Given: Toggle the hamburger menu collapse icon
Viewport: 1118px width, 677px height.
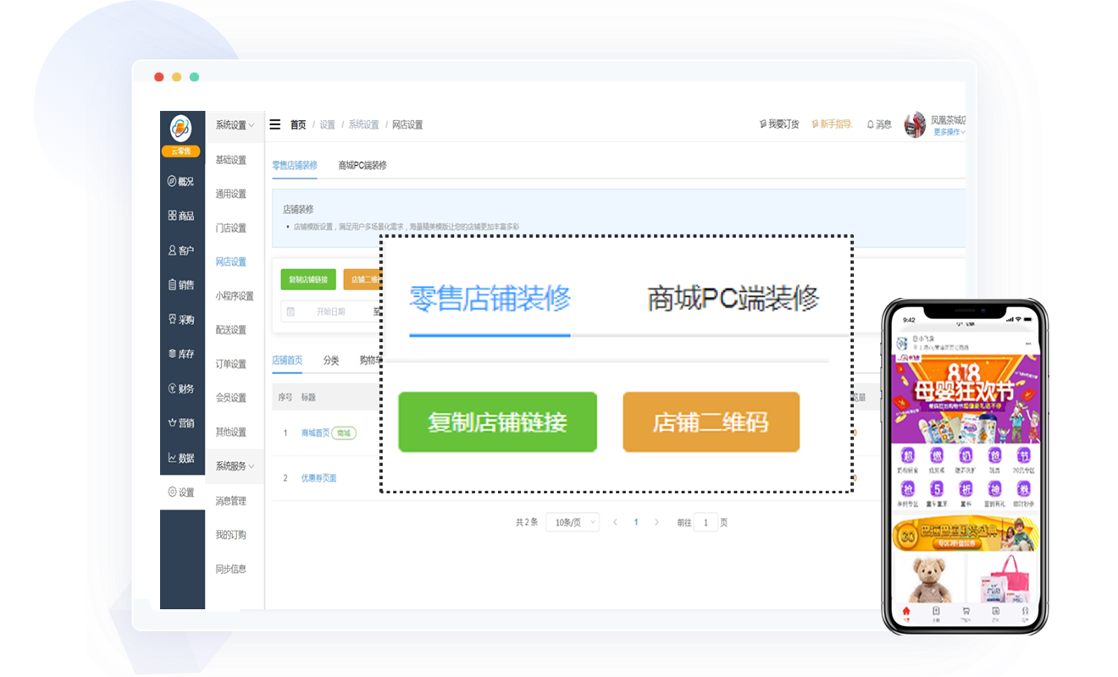Looking at the screenshot, I should tap(275, 124).
